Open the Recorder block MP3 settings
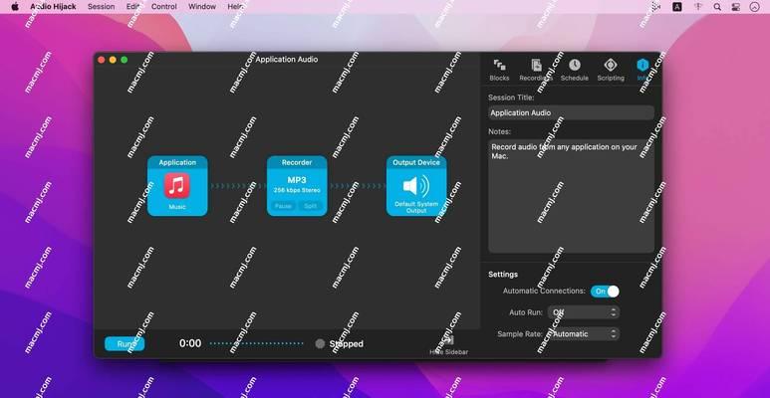This screenshot has height=398, width=770. pos(297,180)
